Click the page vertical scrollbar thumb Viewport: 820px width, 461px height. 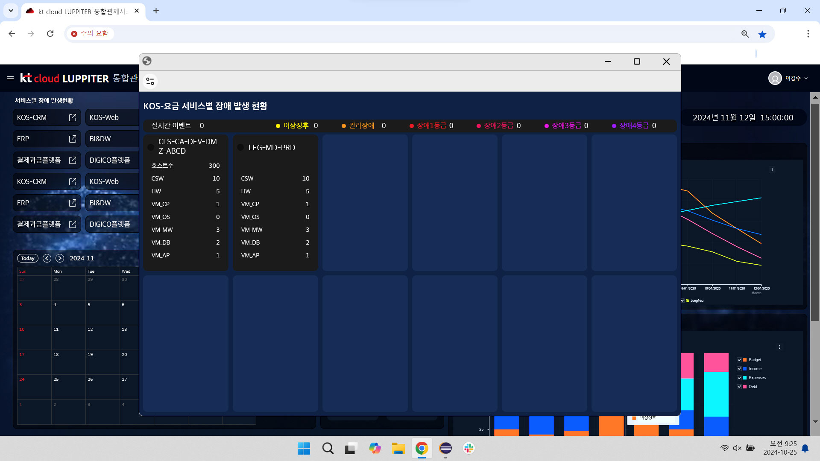815,211
